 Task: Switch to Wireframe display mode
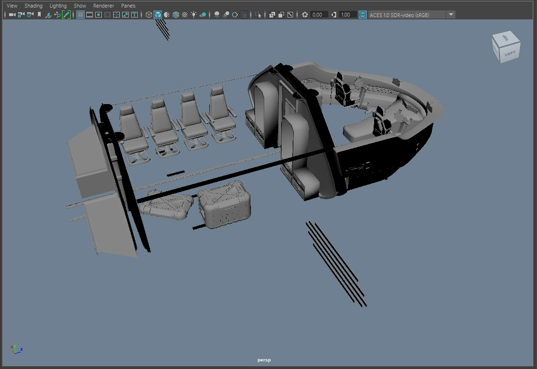tap(149, 15)
